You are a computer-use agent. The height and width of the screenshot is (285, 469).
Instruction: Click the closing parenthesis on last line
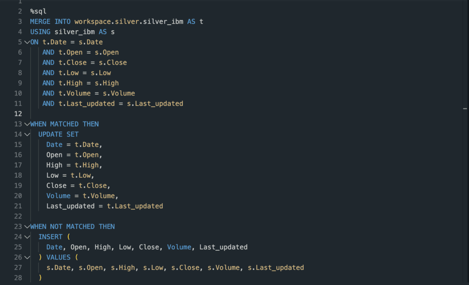tap(40, 278)
